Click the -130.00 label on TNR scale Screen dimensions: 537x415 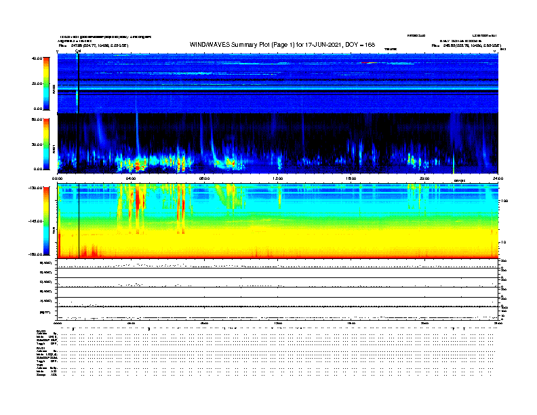36,188
